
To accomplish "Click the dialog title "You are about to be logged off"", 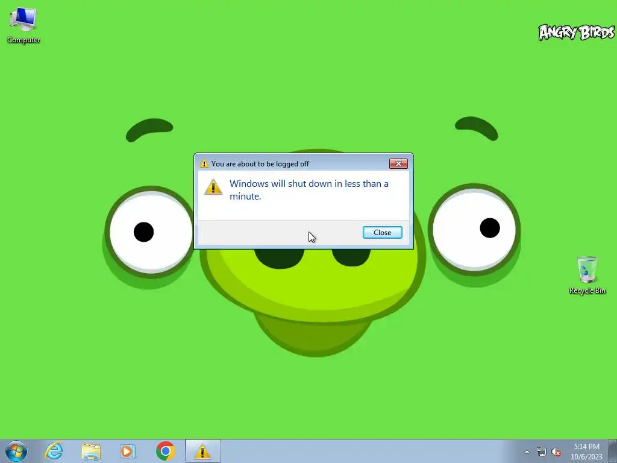I will (x=260, y=164).
